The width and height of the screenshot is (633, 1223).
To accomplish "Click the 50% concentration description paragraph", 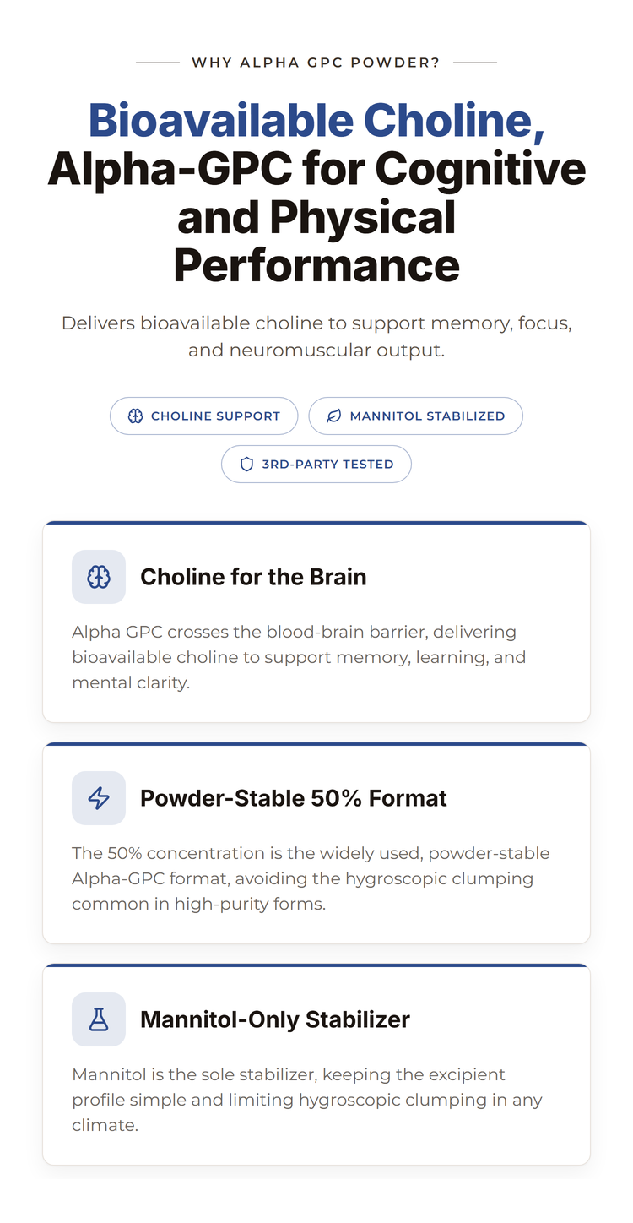I will tap(311, 878).
